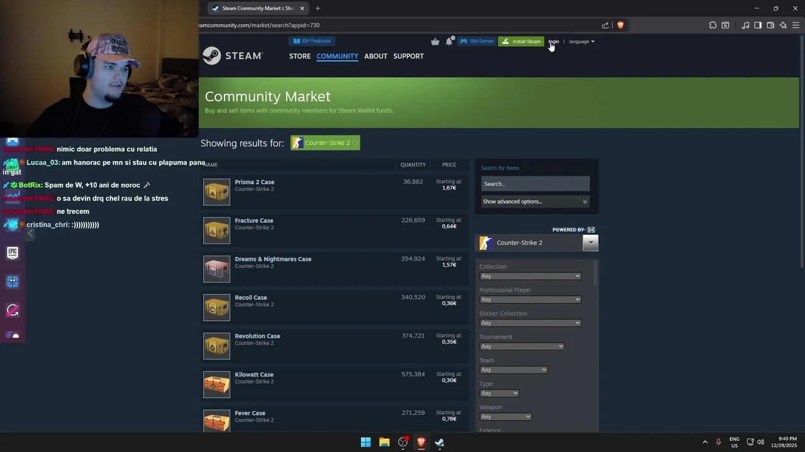The image size is (805, 452).
Task: Click the Epic Games sidebar icon
Action: 13,253
